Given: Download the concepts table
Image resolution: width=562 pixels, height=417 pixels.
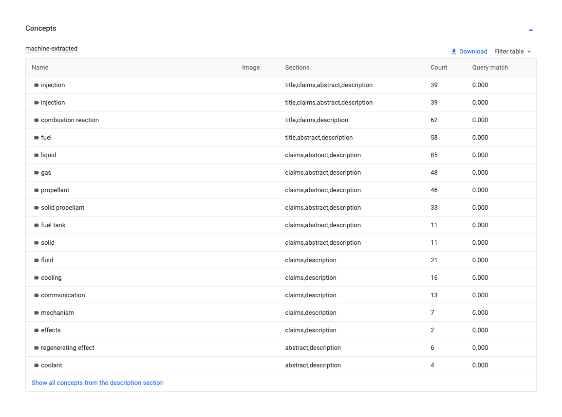Looking at the screenshot, I should coord(469,52).
